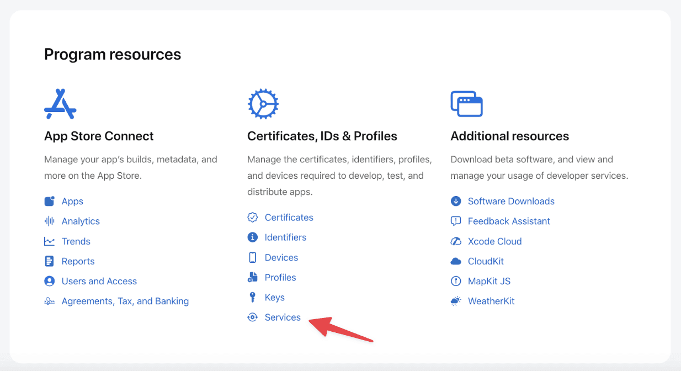681x371 pixels.
Task: Open Software Downloads
Action: pos(511,201)
